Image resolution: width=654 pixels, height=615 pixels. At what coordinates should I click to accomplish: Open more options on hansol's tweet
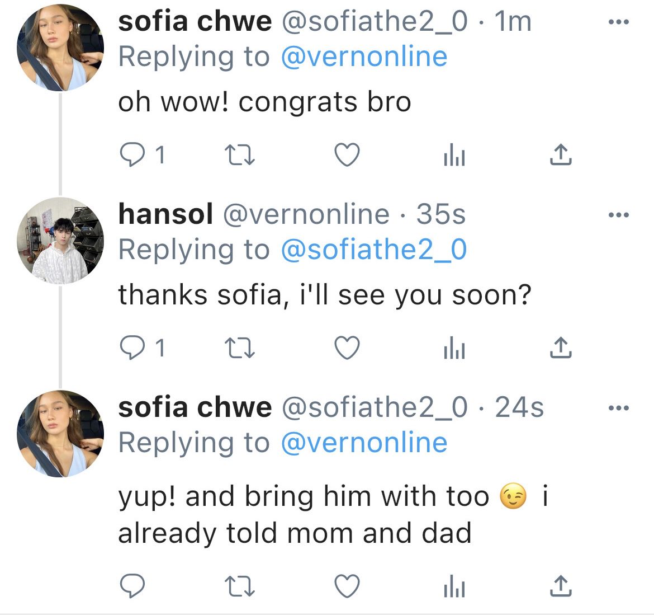619,215
